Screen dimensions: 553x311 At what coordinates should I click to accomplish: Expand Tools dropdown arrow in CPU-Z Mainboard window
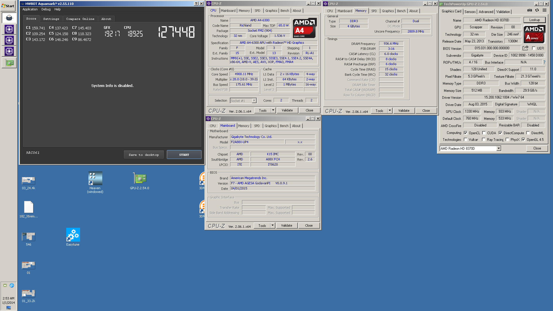pos(272,225)
